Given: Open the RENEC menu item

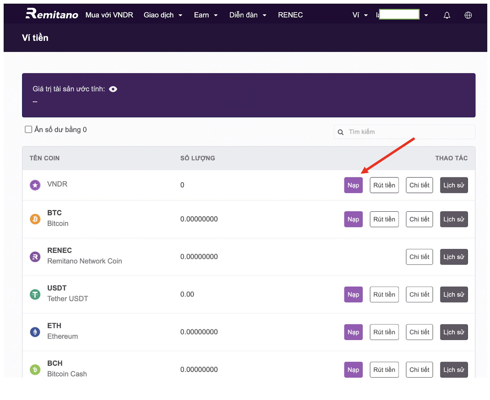Looking at the screenshot, I should tap(290, 15).
